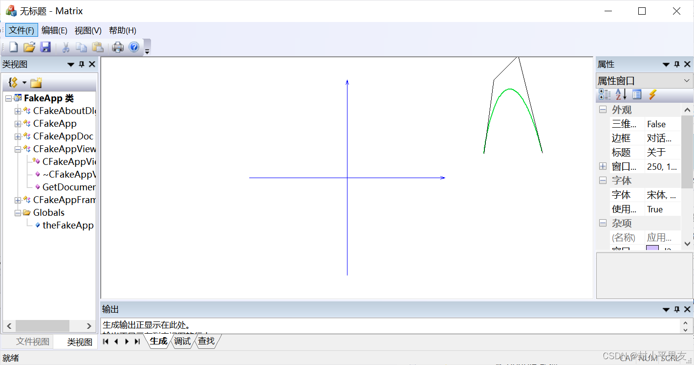Open the 帮助(H) menu
Screen dimensions: 694x365
pos(122,30)
